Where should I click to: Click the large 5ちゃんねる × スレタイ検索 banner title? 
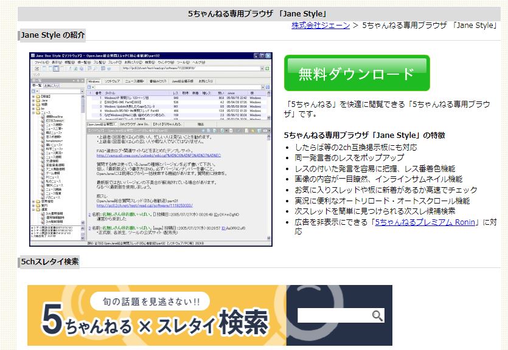155,323
